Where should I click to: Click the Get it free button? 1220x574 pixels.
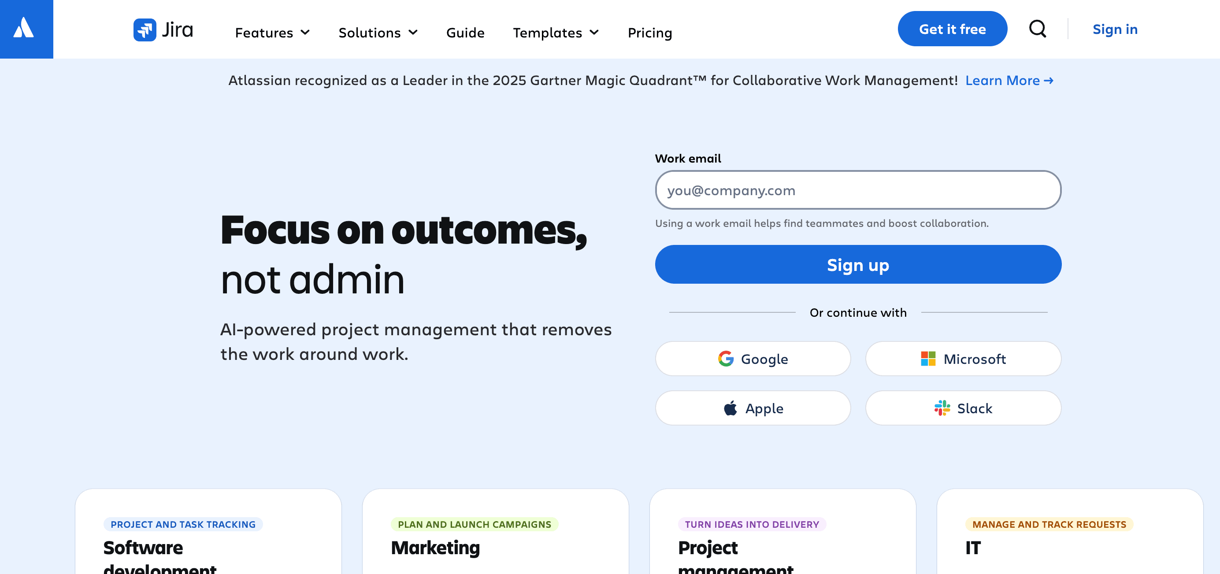coord(953,29)
